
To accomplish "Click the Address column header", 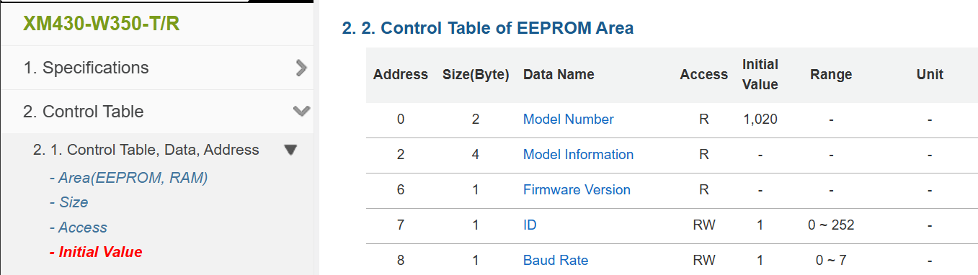I will [x=401, y=74].
